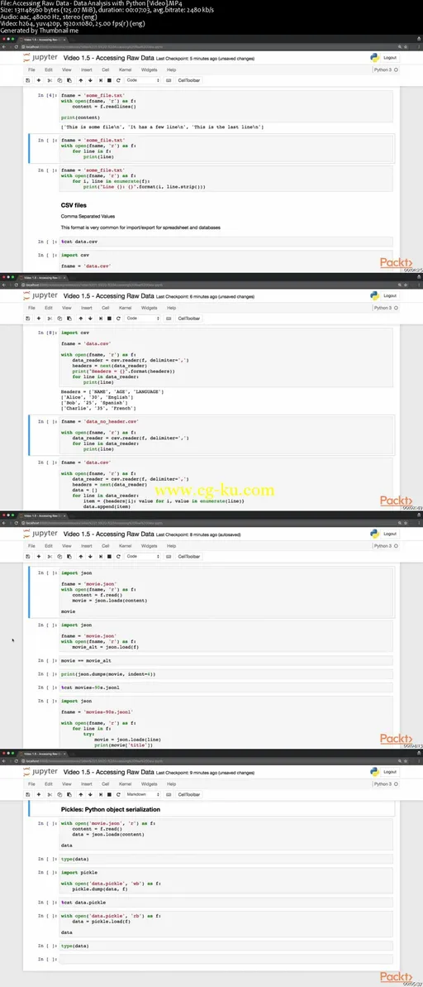Run cell in the 6-minutes-ago checkpoint frame
Image resolution: width=423 pixels, height=987 pixels.
coord(100,319)
